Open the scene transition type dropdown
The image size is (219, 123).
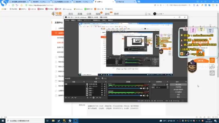pos(159,85)
